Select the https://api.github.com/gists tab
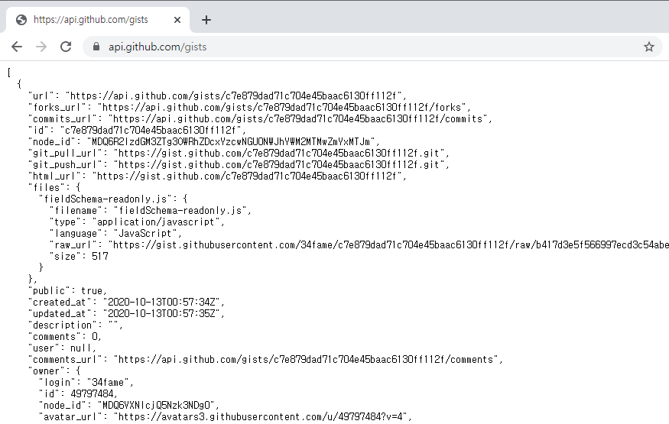This screenshot has width=669, height=424. pos(97,20)
